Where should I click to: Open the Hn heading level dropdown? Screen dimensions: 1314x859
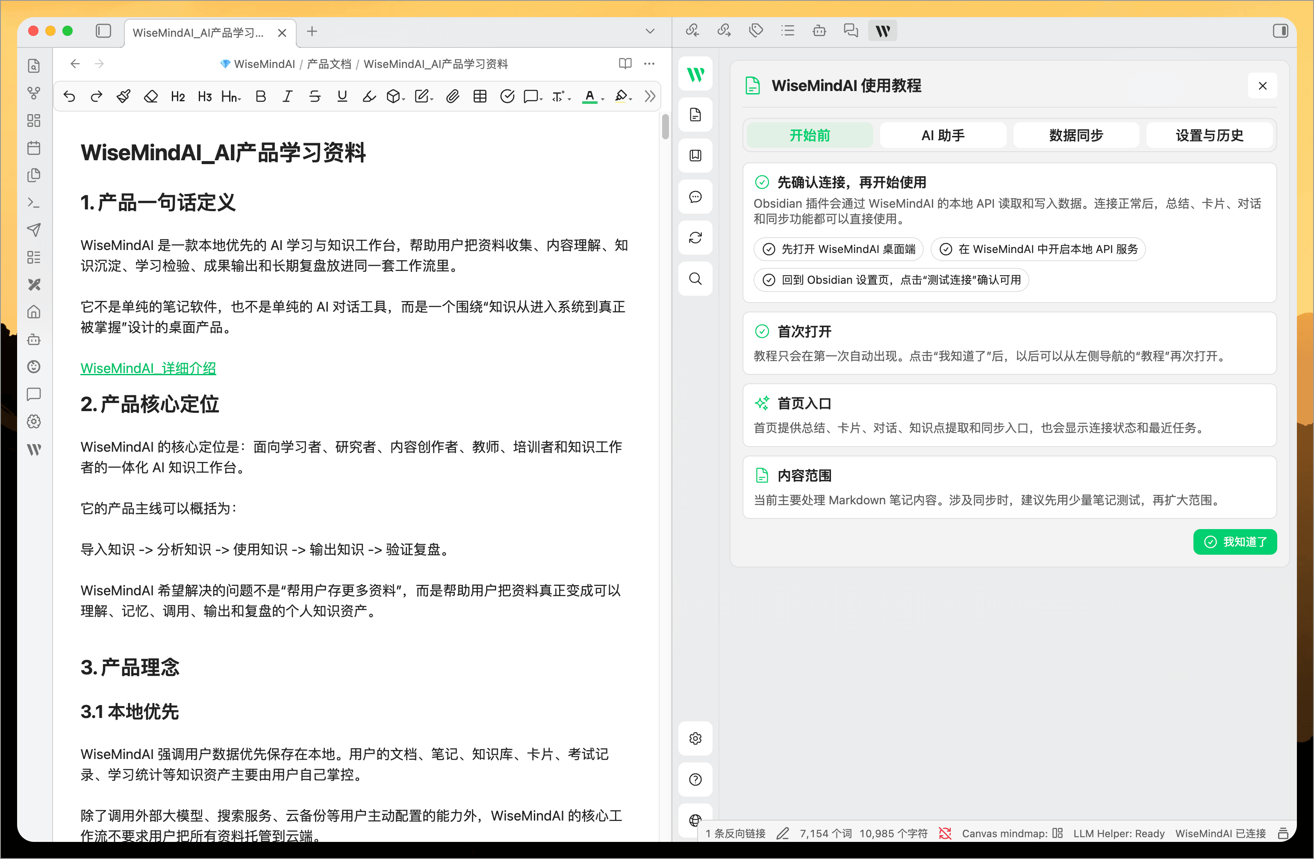coord(231,97)
